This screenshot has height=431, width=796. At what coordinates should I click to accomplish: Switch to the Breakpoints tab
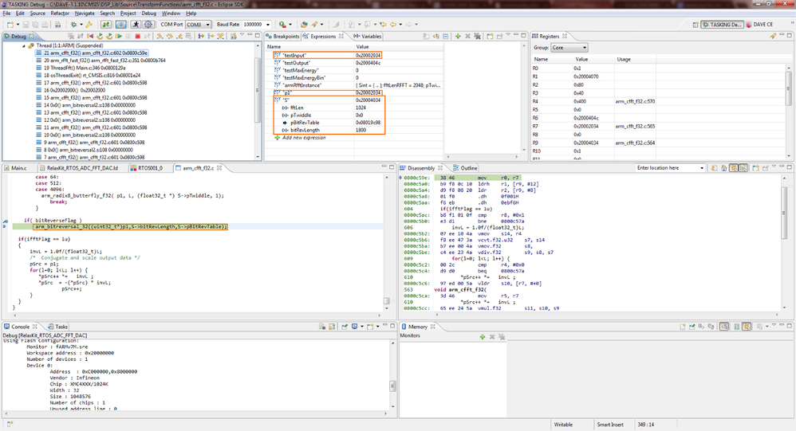283,37
